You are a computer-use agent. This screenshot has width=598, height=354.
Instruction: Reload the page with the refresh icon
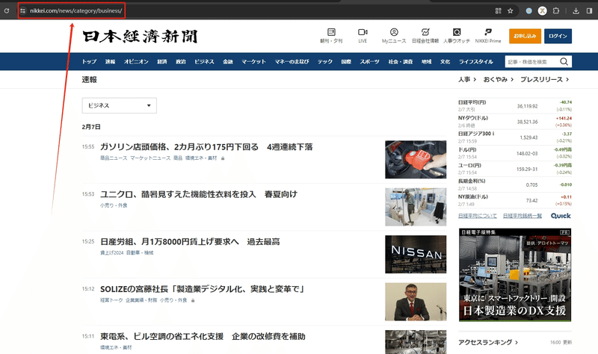point(7,10)
